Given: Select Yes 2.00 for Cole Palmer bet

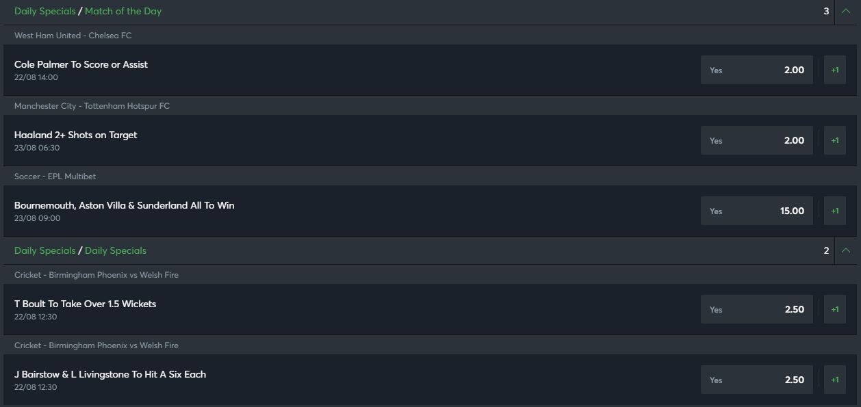Looking at the screenshot, I should click(757, 70).
